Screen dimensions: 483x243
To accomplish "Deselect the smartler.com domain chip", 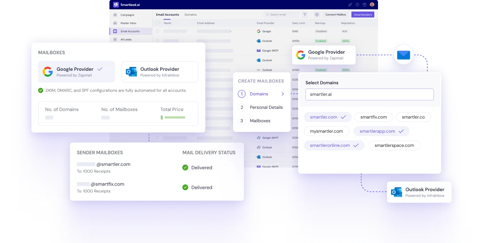I will 328,117.
